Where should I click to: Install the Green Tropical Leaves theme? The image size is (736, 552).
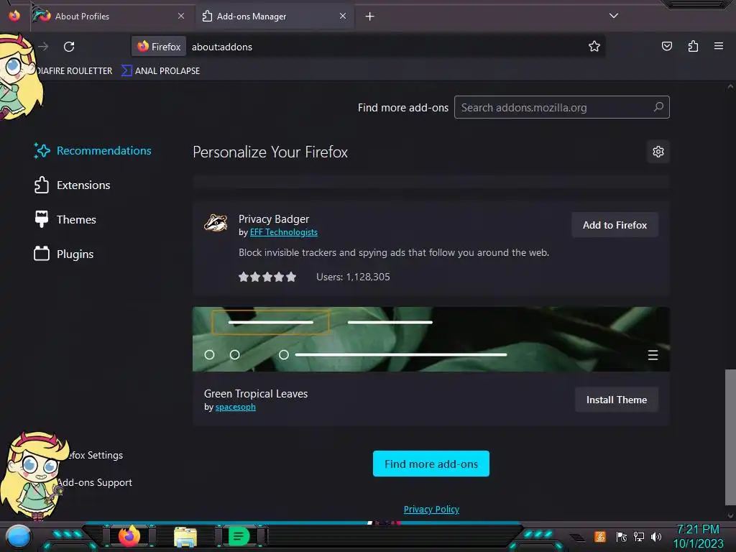(x=616, y=400)
